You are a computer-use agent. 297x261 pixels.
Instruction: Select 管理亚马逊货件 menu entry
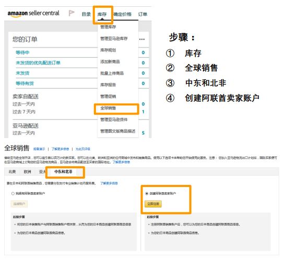click(x=114, y=119)
